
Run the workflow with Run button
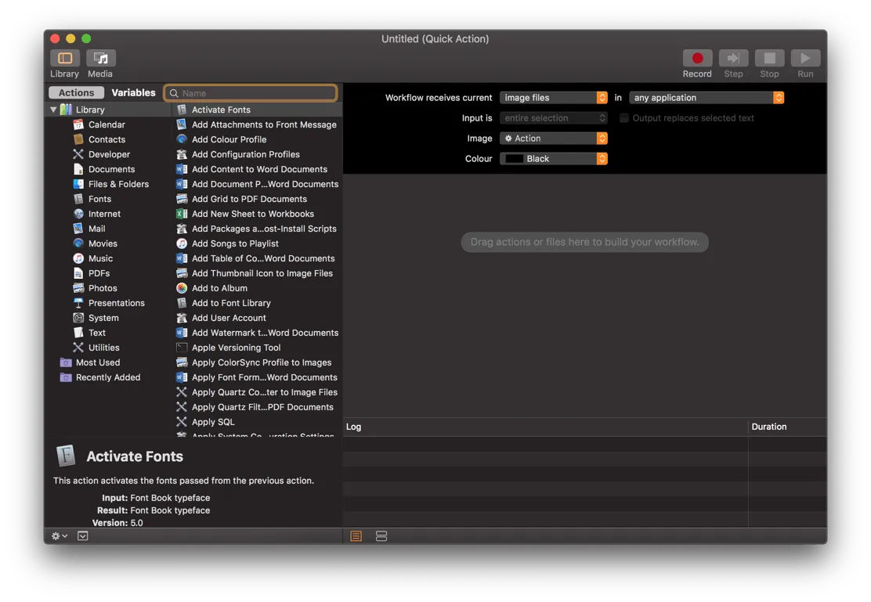[x=805, y=58]
